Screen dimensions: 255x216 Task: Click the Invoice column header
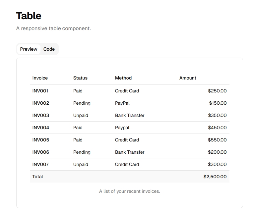click(x=40, y=78)
